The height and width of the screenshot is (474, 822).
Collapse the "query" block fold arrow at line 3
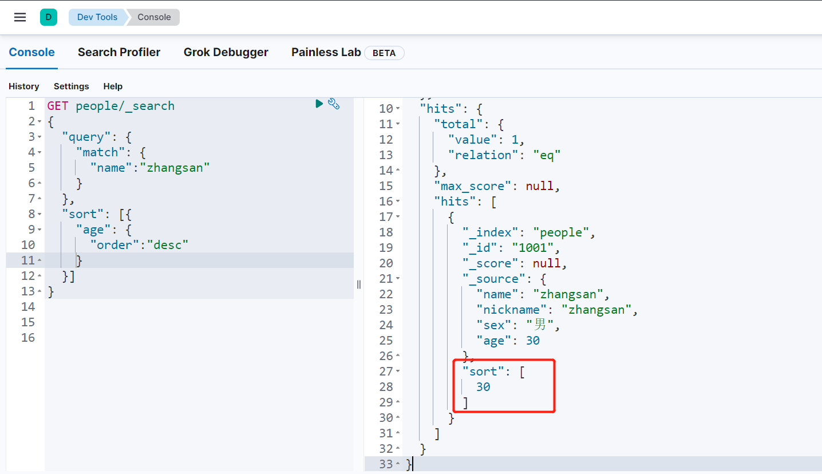tap(39, 137)
